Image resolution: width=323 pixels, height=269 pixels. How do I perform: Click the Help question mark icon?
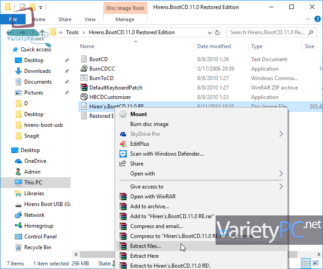pos(318,19)
